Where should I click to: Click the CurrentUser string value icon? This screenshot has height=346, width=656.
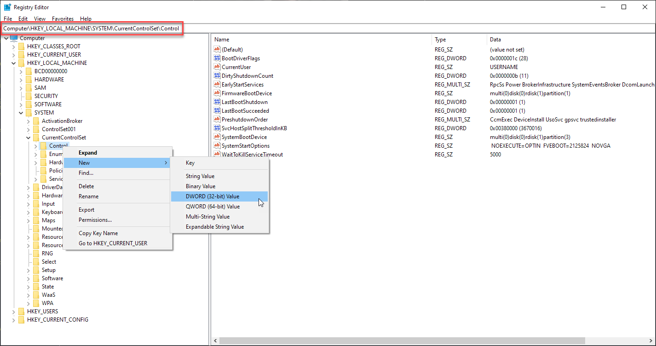pyautogui.click(x=218, y=67)
